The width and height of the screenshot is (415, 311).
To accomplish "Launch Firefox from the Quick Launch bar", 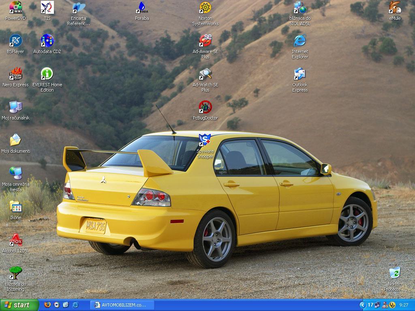I will [47, 305].
